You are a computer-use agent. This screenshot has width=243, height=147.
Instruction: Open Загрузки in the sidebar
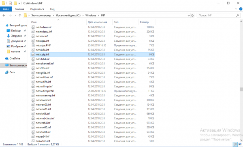(16, 36)
